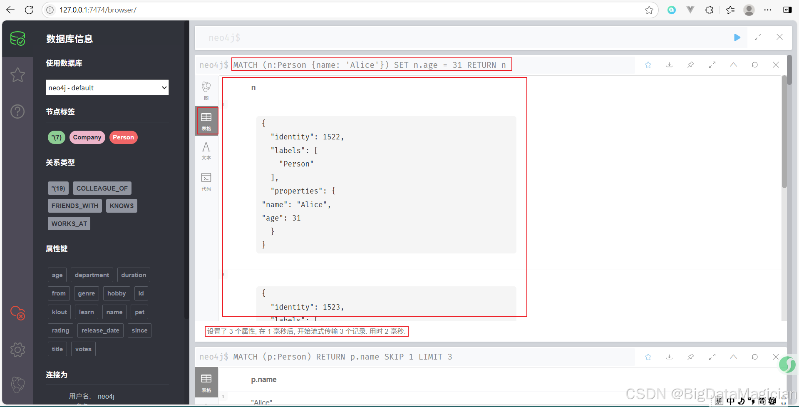Select the *(7) all-nodes label
The image size is (799, 407).
pos(57,137)
